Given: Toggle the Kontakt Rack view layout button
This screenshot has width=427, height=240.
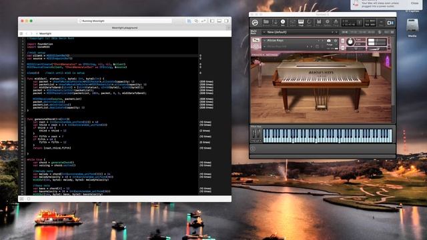Looking at the screenshot, I should point(390,23).
